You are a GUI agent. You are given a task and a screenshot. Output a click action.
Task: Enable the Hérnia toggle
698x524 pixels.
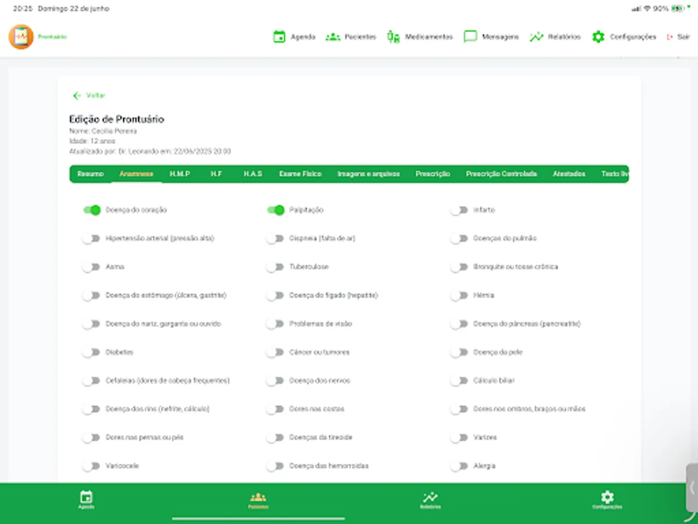(x=459, y=295)
